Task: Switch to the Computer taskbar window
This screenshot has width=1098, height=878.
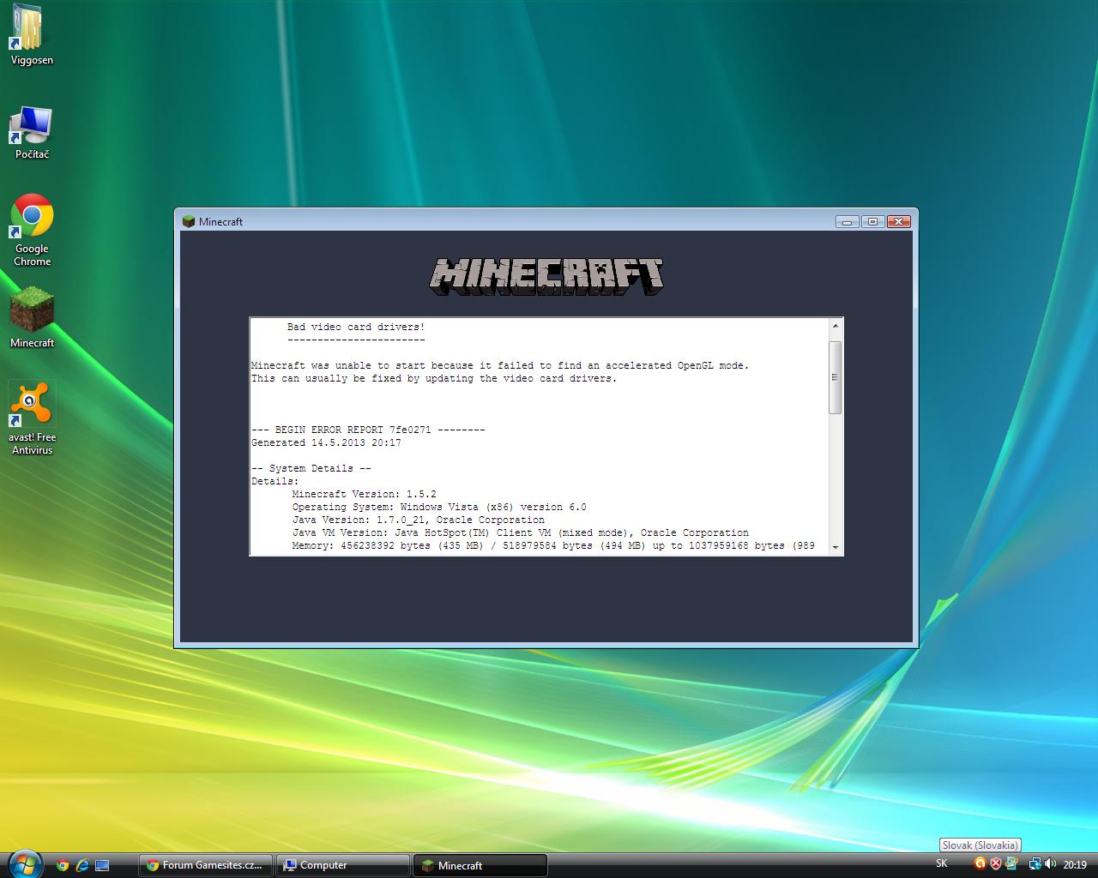Action: pyautogui.click(x=342, y=865)
